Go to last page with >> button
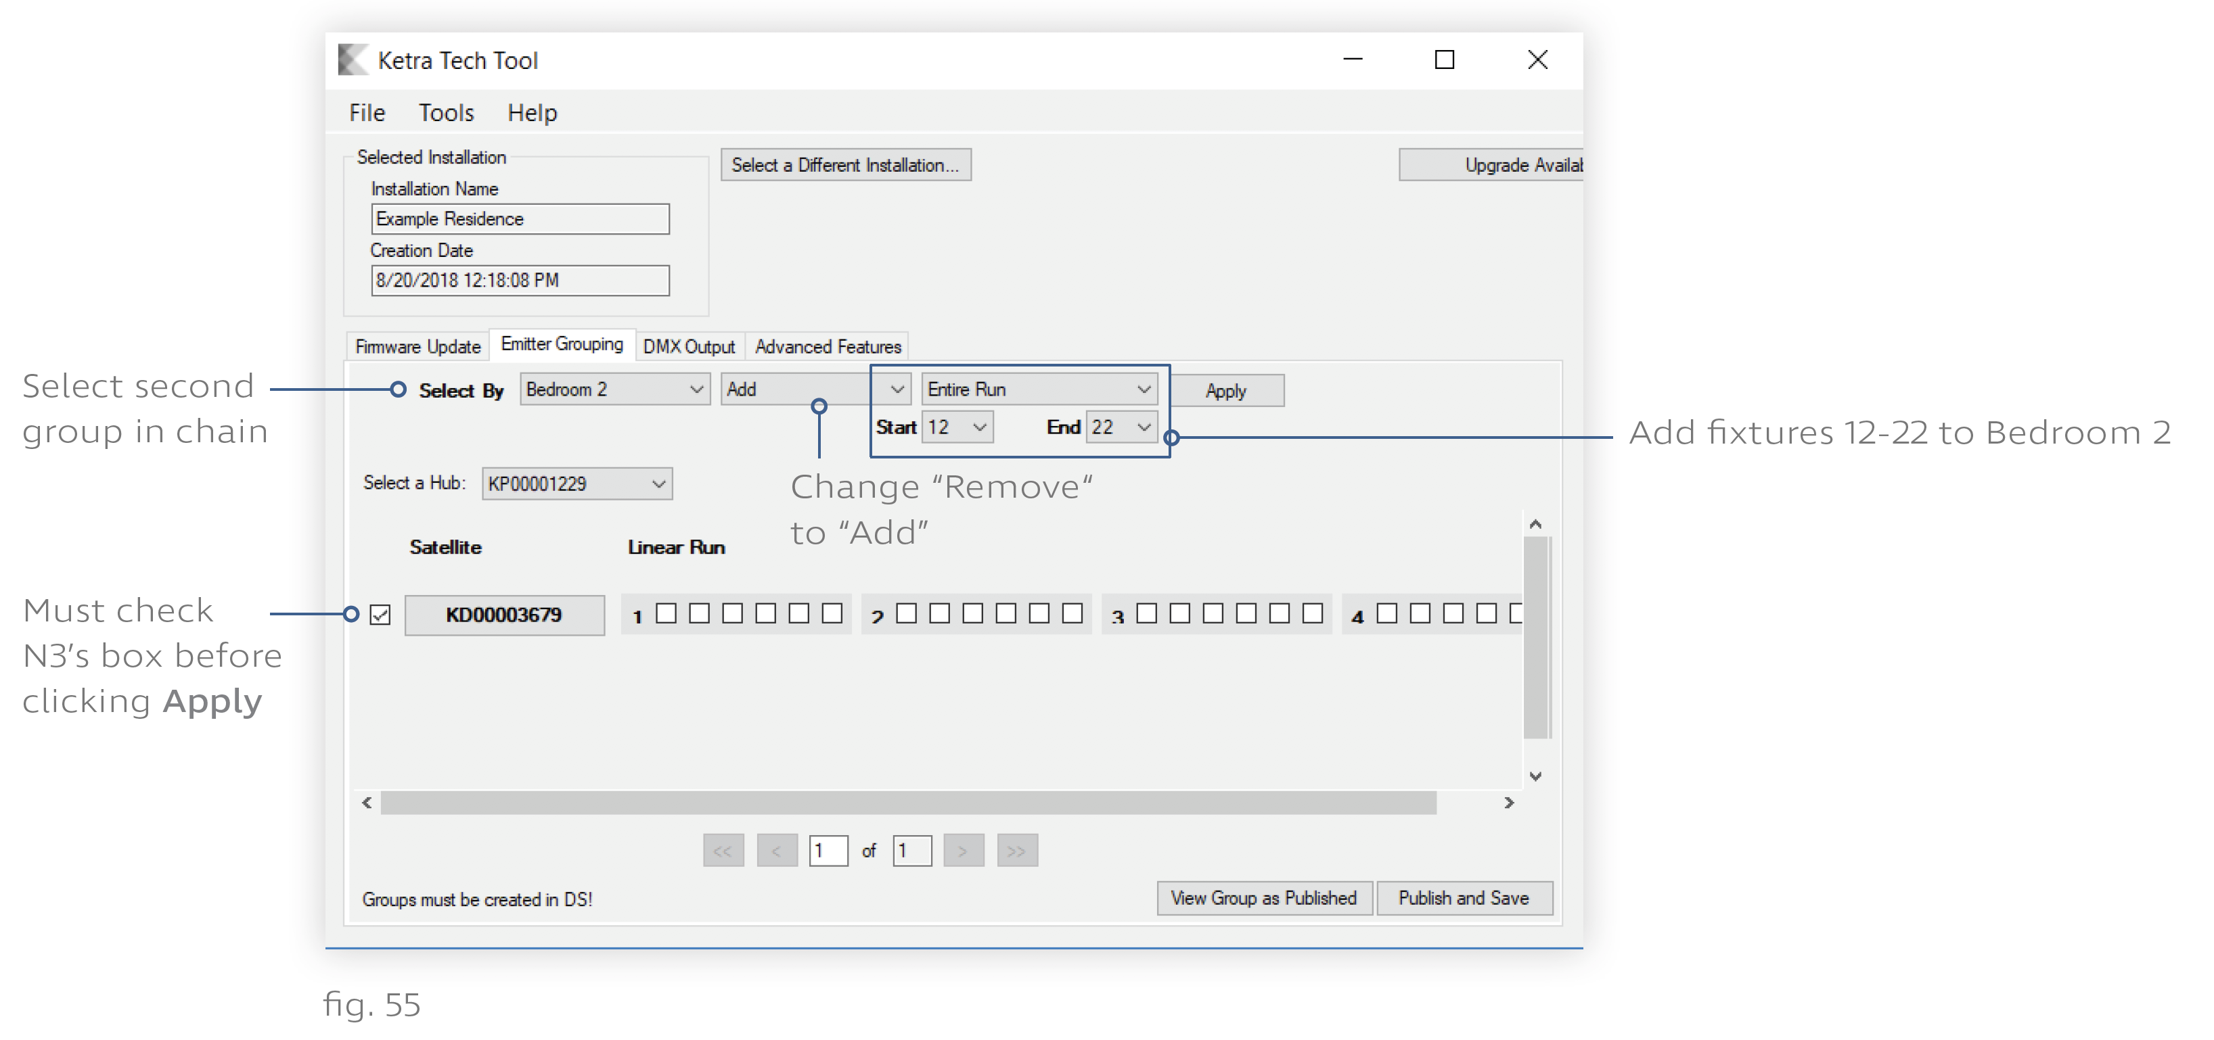This screenshot has width=2214, height=1040. coord(1018,851)
